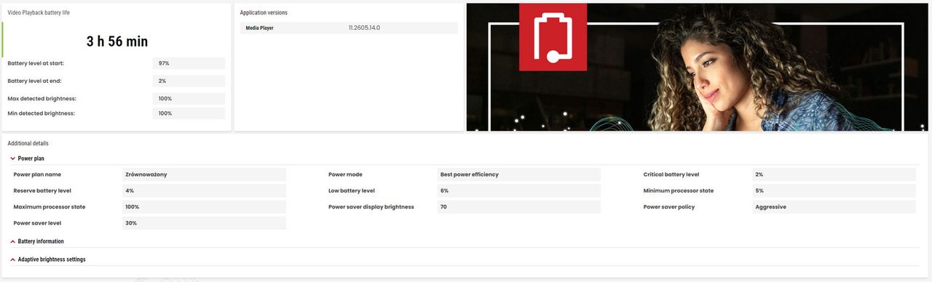The height and width of the screenshot is (282, 932).
Task: Click the 'Application versions' heading
Action: (x=264, y=13)
